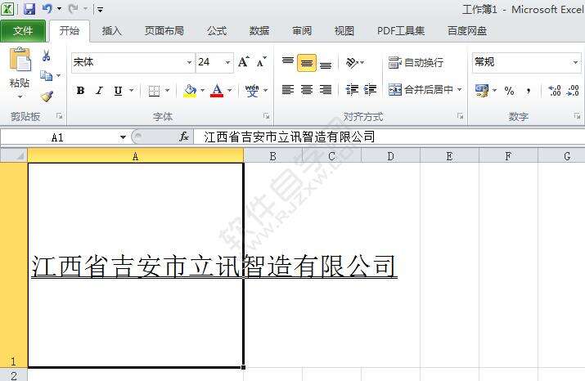Image resolution: width=585 pixels, height=381 pixels.
Task: Toggle Bold formatting
Action: 80,90
